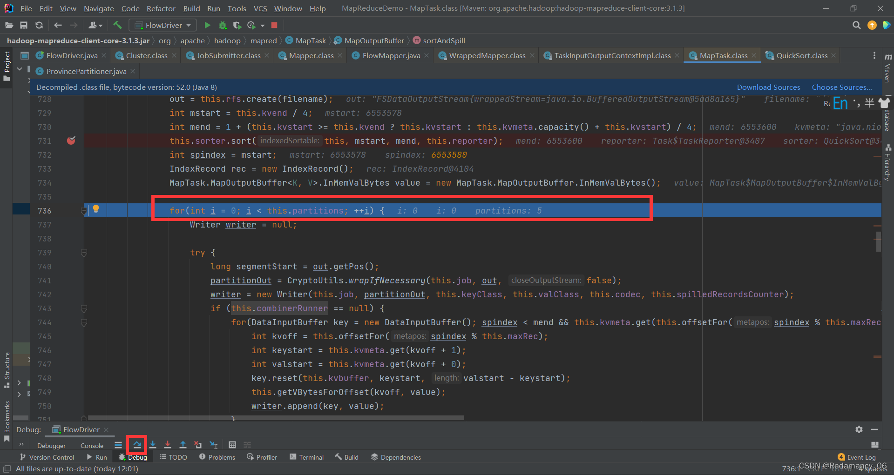The image size is (894, 475).
Task: Run FlowDriver with the green play icon
Action: [207, 25]
